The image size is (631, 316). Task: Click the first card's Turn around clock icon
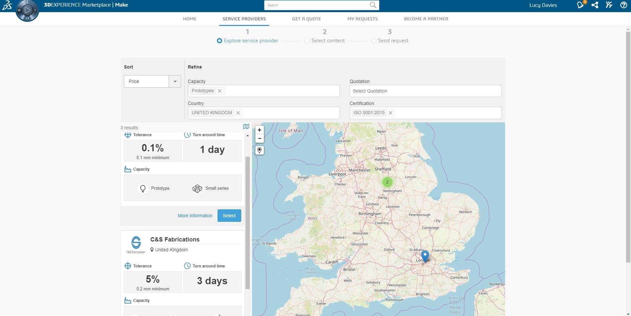tap(187, 135)
